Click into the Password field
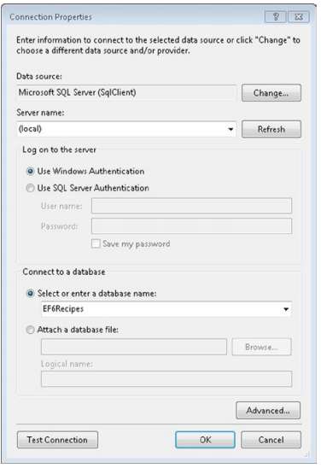 [x=191, y=226]
